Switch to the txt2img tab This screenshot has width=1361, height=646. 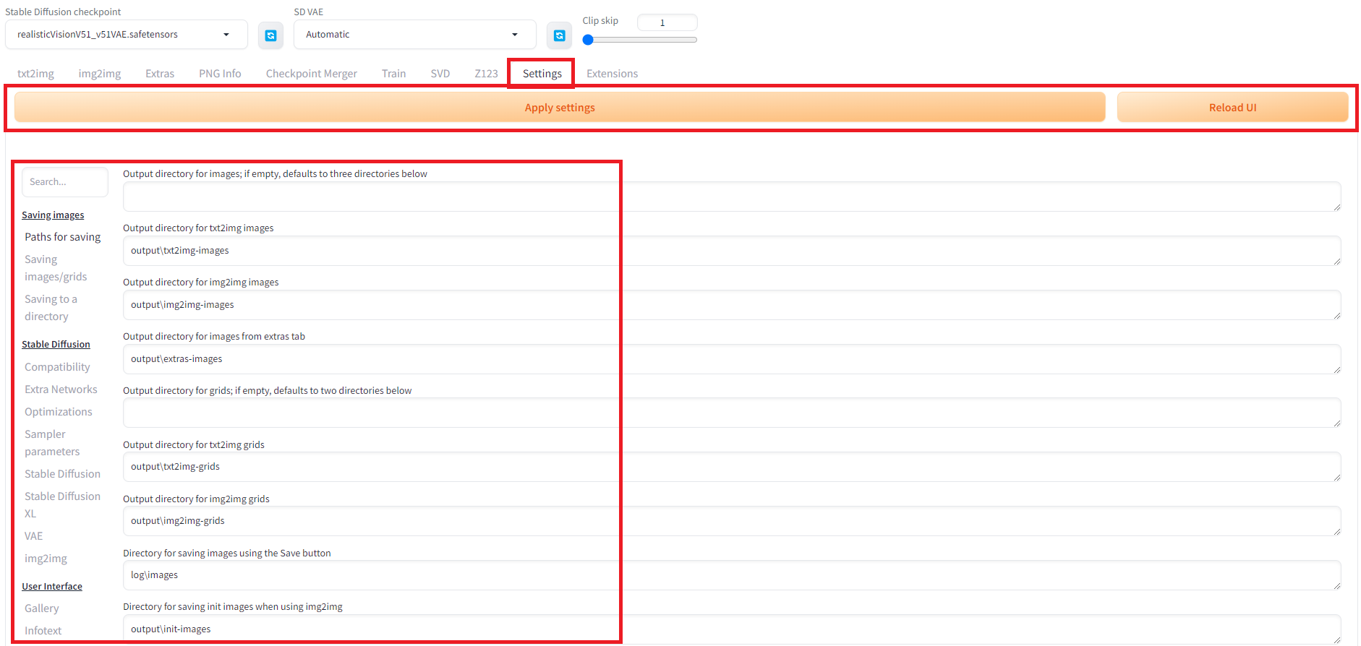pos(36,74)
